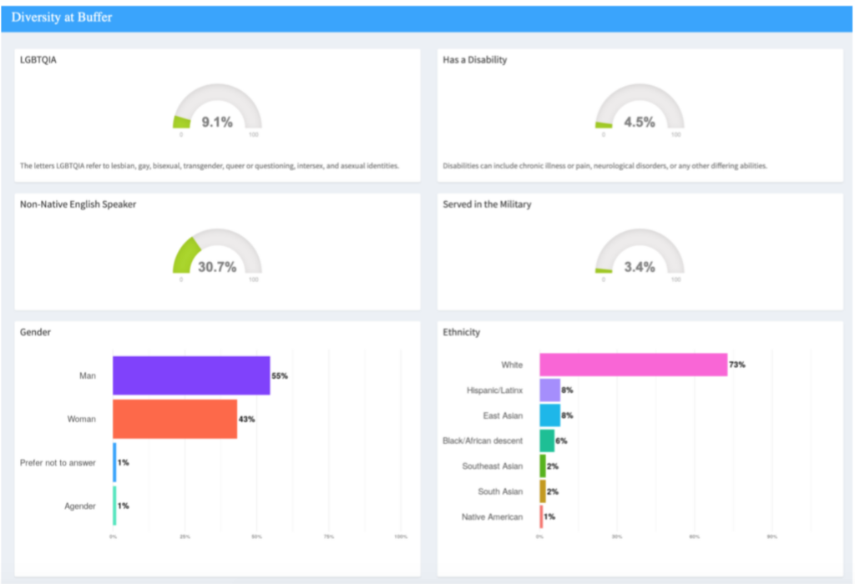Click the 30% tick on Ethnicity axis
The width and height of the screenshot is (855, 584).
pos(617,537)
